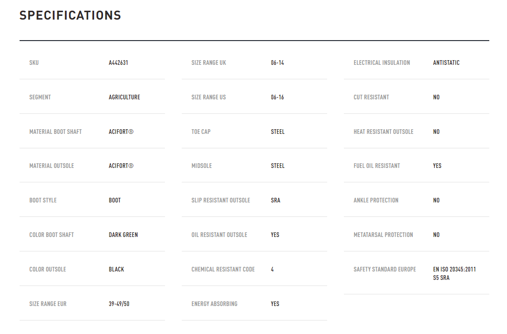
Task: Select the US size range 06-16
Action: click(277, 97)
